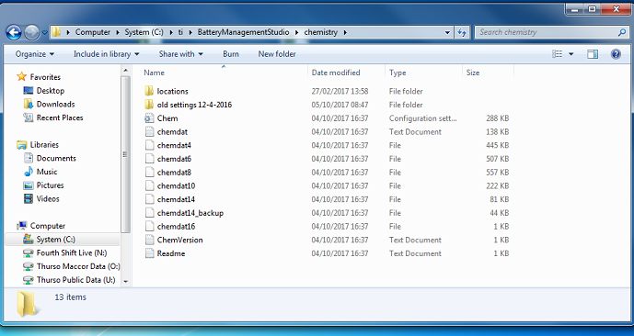
Task: Open the Organize menu
Action: 35,54
